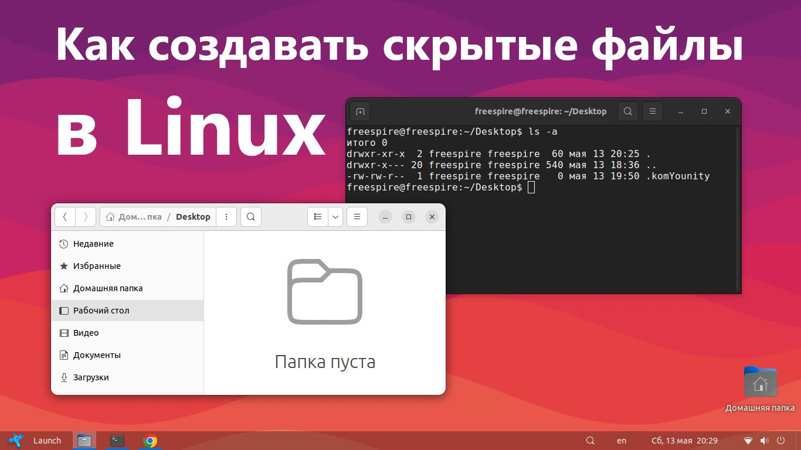Open new tab in terminal window
This screenshot has height=450, width=801.
pyautogui.click(x=360, y=111)
